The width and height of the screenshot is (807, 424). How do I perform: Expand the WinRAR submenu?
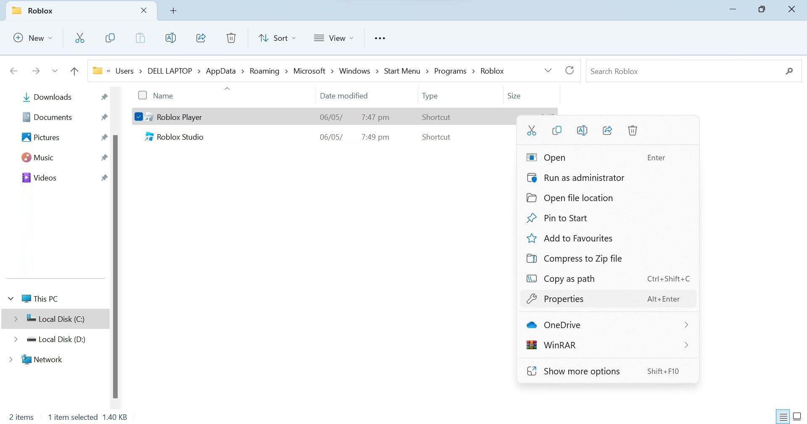coord(686,345)
